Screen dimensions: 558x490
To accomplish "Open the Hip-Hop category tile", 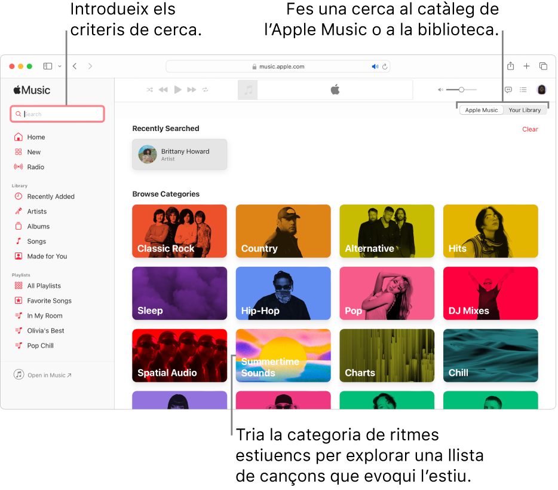I will pyautogui.click(x=283, y=293).
